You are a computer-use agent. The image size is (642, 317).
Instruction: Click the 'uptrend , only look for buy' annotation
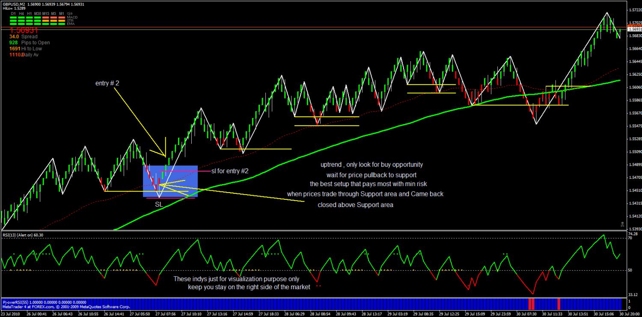click(372, 165)
